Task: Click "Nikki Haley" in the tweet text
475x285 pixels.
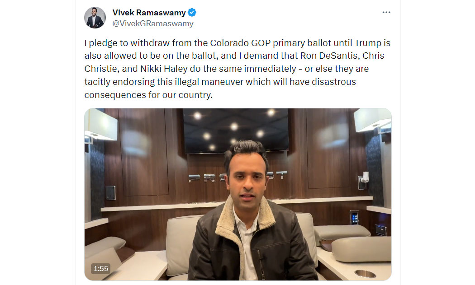Action: (x=164, y=69)
